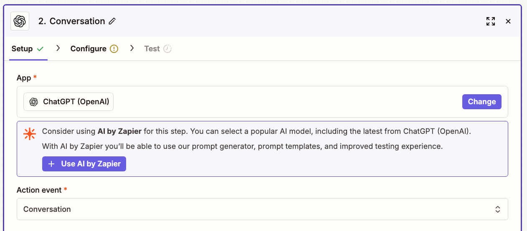Click the OpenAI logo in the step header
The image size is (527, 231).
[x=20, y=21]
